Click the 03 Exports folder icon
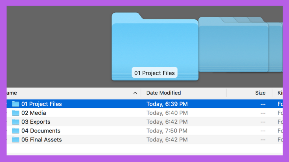Image resolution: width=289 pixels, height=162 pixels. pyautogui.click(x=16, y=122)
